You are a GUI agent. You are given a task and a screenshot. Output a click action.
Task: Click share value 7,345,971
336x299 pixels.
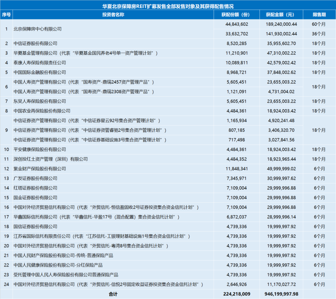[236, 179]
